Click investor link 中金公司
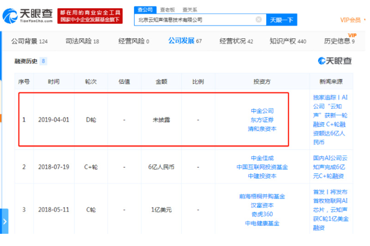 point(262,110)
